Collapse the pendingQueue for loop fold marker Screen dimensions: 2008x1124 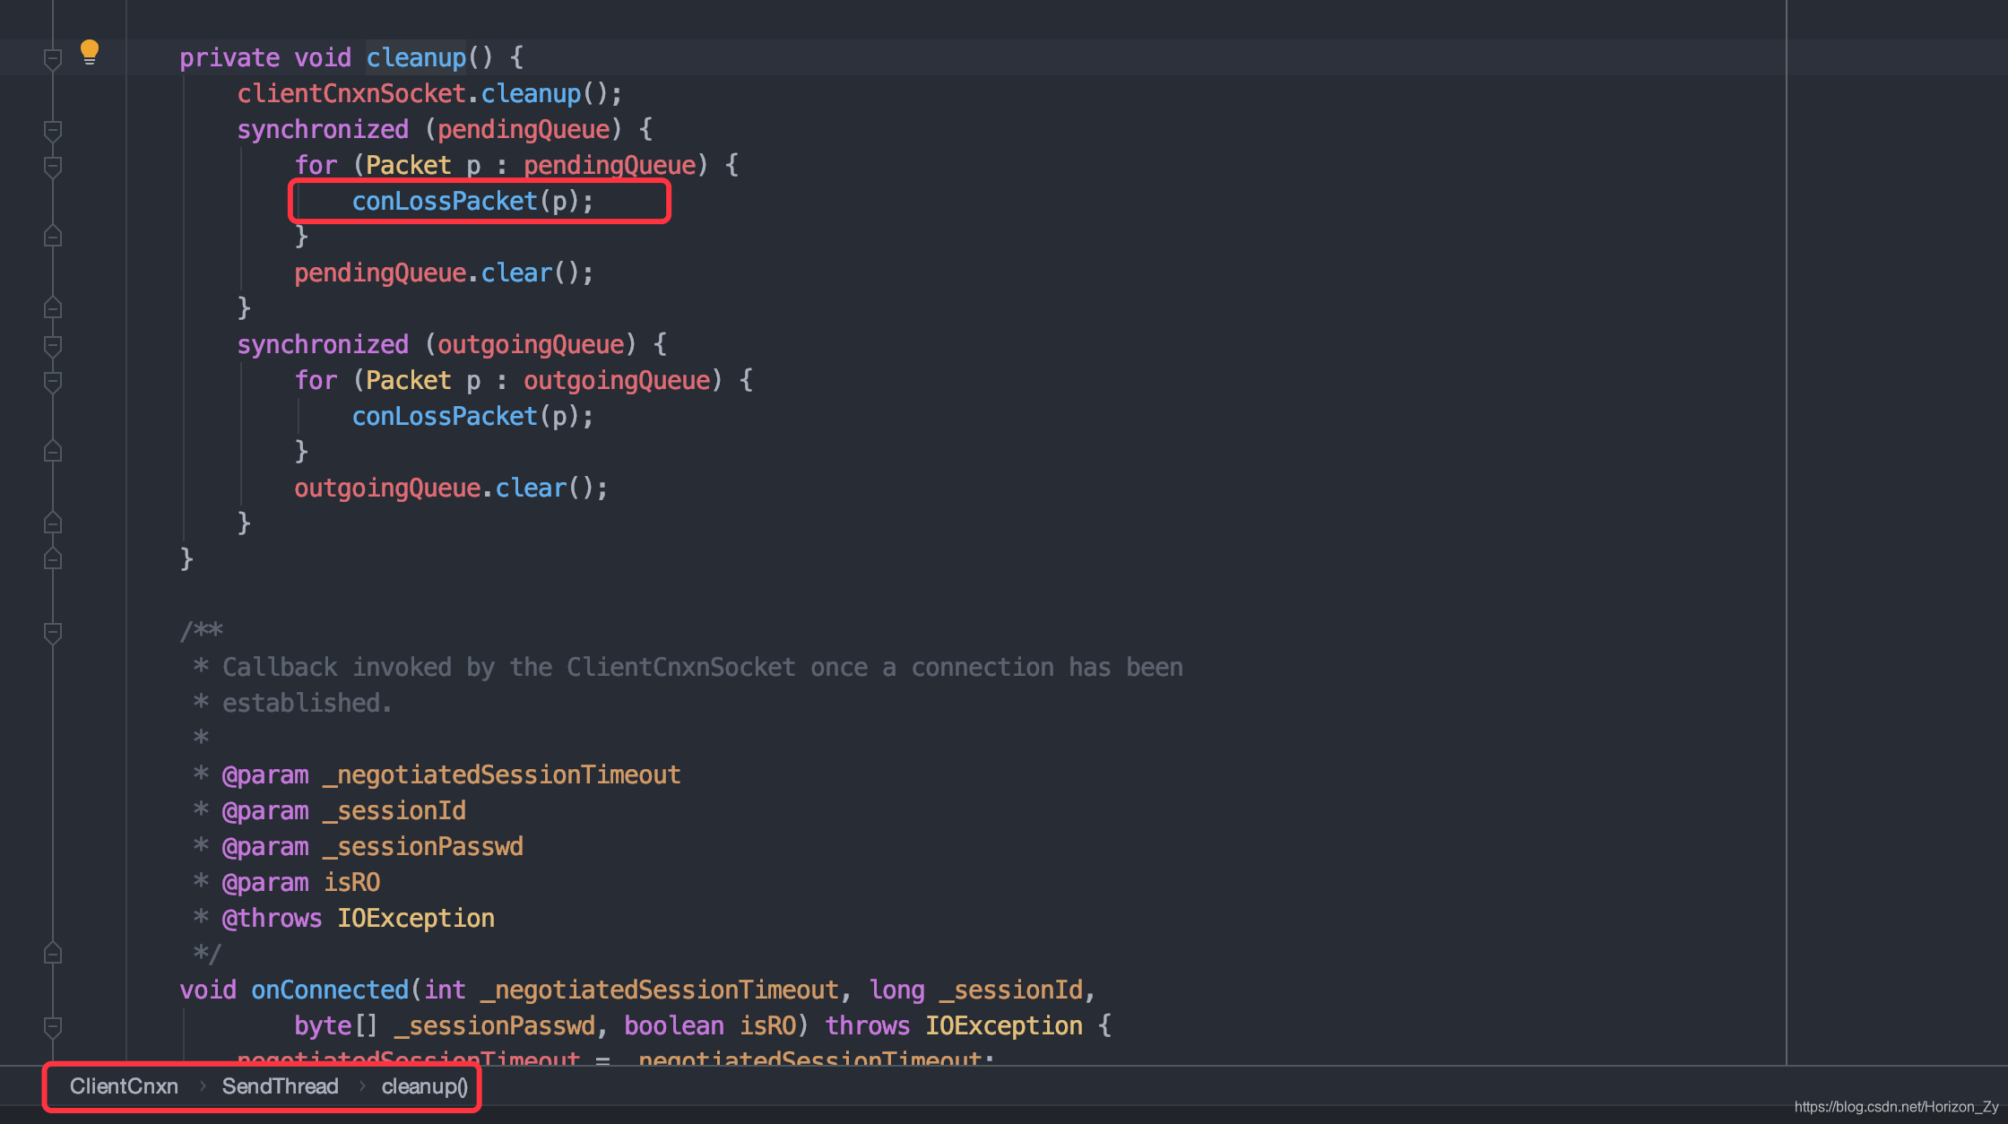coord(52,167)
